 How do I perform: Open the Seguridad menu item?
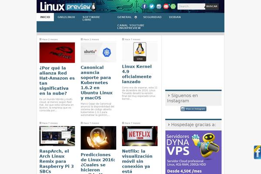(x=152, y=17)
